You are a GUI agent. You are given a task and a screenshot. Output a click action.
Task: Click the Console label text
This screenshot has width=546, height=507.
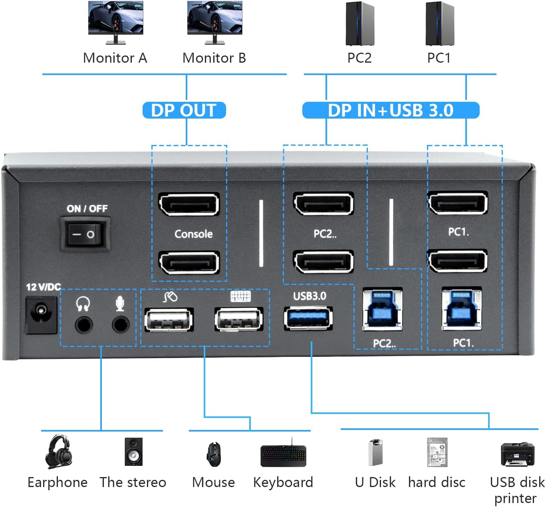[194, 234]
